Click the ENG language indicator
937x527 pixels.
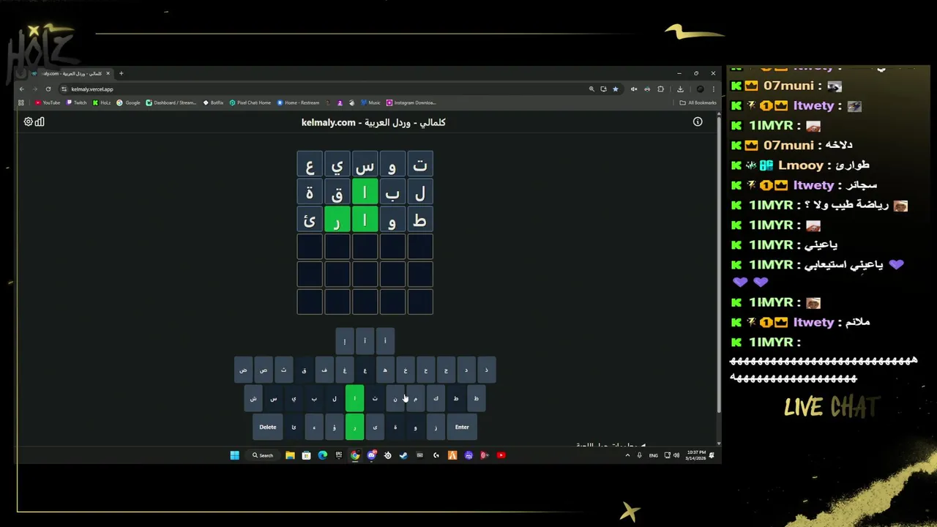click(x=653, y=455)
